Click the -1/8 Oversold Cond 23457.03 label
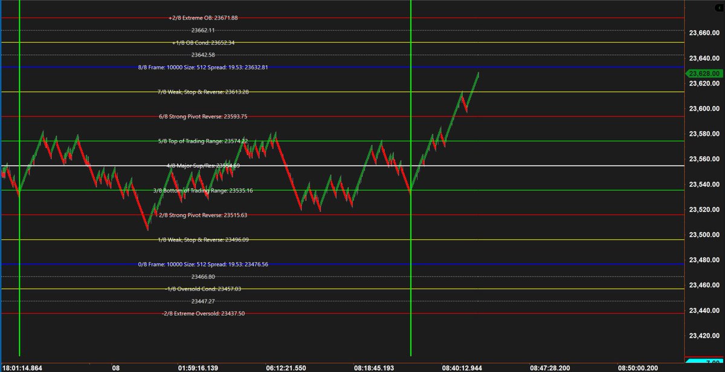This screenshot has height=372, width=725. pyautogui.click(x=203, y=289)
